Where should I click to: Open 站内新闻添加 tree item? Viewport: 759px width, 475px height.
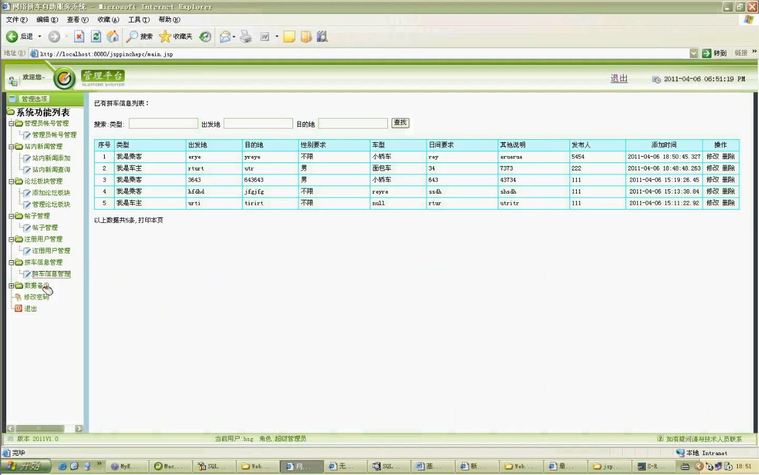click(x=51, y=159)
